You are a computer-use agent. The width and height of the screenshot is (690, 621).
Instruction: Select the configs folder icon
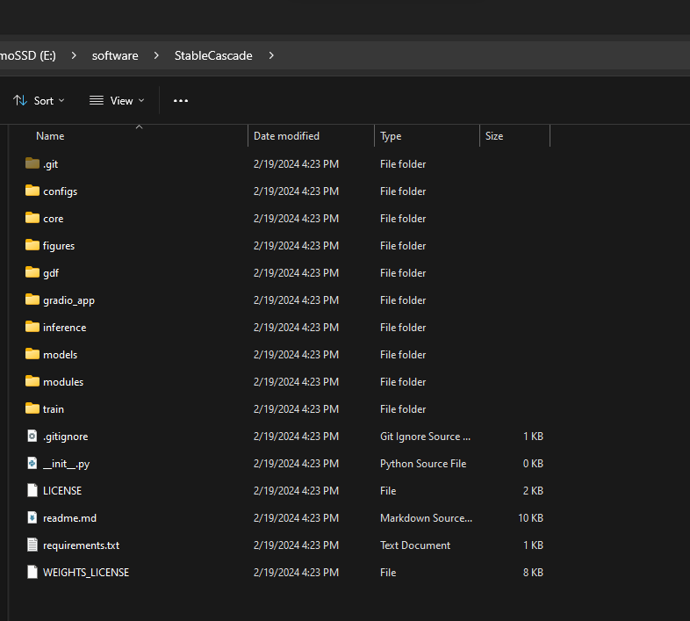click(x=32, y=191)
